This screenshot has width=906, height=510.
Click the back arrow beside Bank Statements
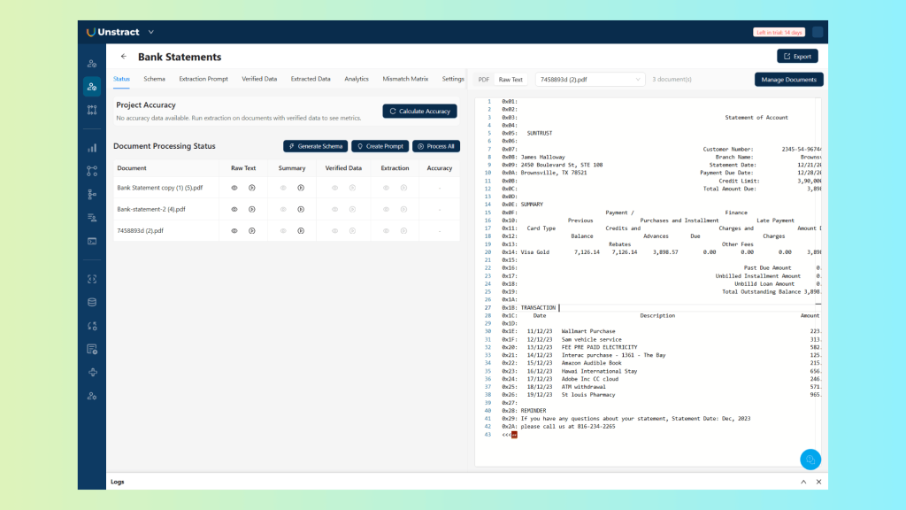(x=124, y=57)
